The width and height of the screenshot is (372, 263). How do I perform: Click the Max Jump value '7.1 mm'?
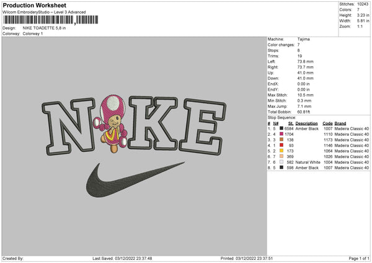pos(304,106)
